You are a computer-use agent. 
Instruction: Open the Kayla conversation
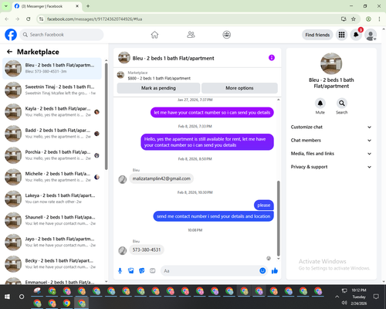[52, 112]
